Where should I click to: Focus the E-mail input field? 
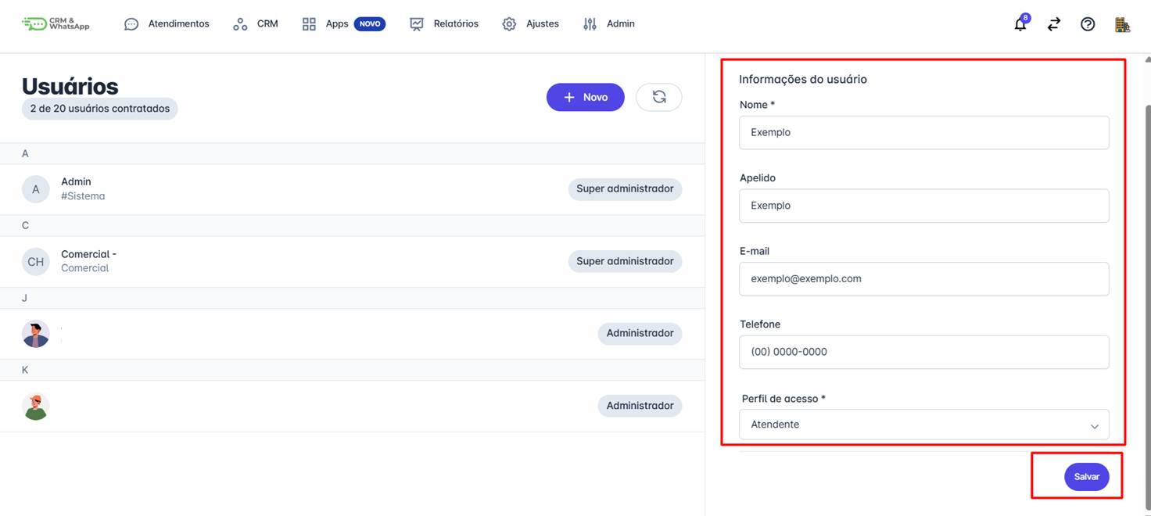[x=923, y=279]
